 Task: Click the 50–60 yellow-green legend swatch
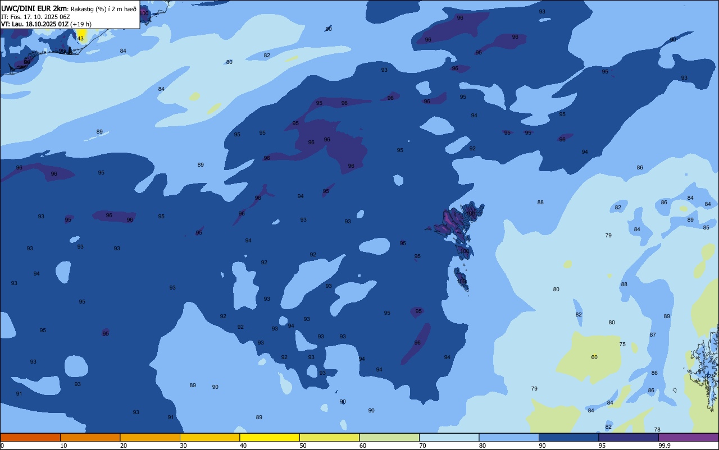click(329, 437)
